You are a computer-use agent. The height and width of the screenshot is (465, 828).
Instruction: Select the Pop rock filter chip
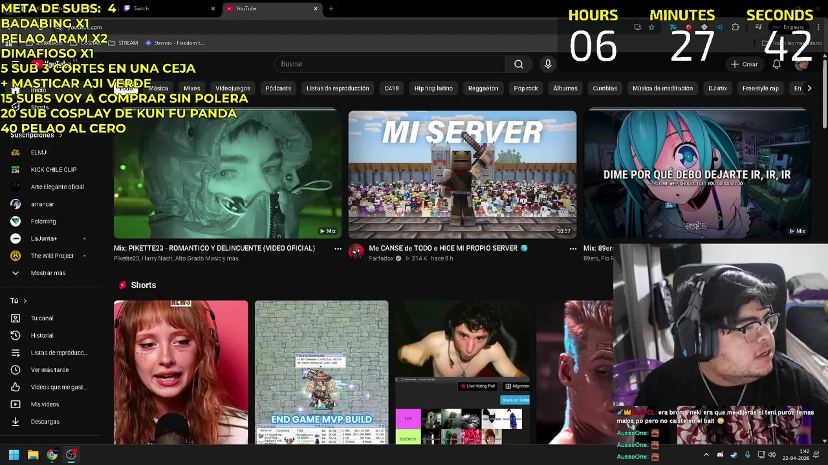pyautogui.click(x=526, y=88)
